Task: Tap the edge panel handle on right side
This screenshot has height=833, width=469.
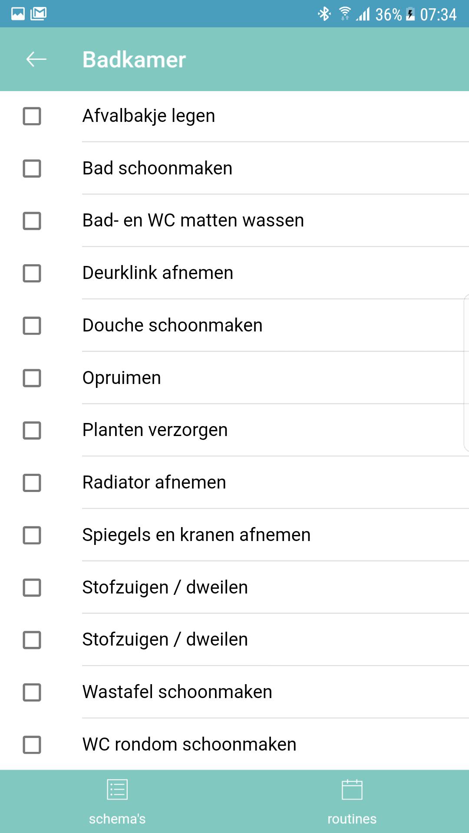Action: pyautogui.click(x=466, y=373)
